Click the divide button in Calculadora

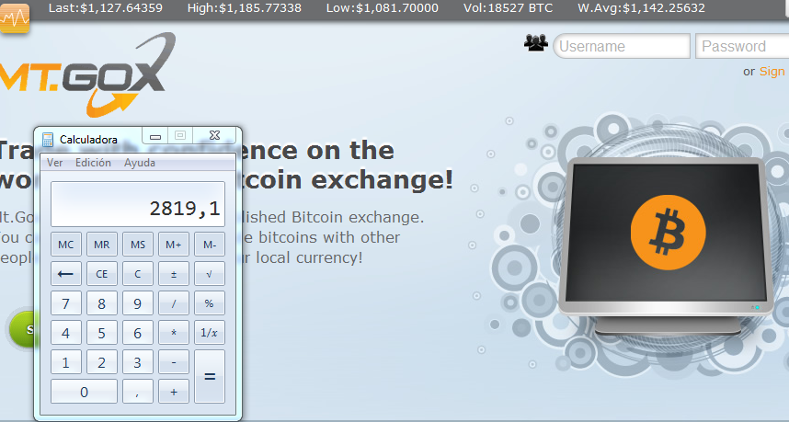pyautogui.click(x=174, y=303)
